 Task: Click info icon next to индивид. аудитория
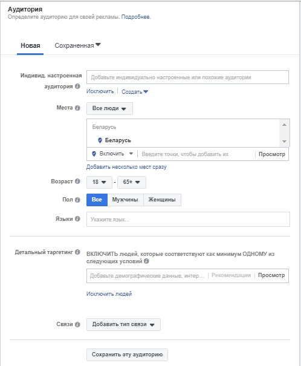pyautogui.click(x=77, y=87)
